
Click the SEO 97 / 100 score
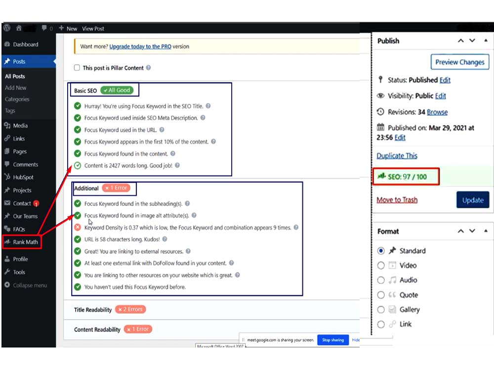tap(406, 177)
